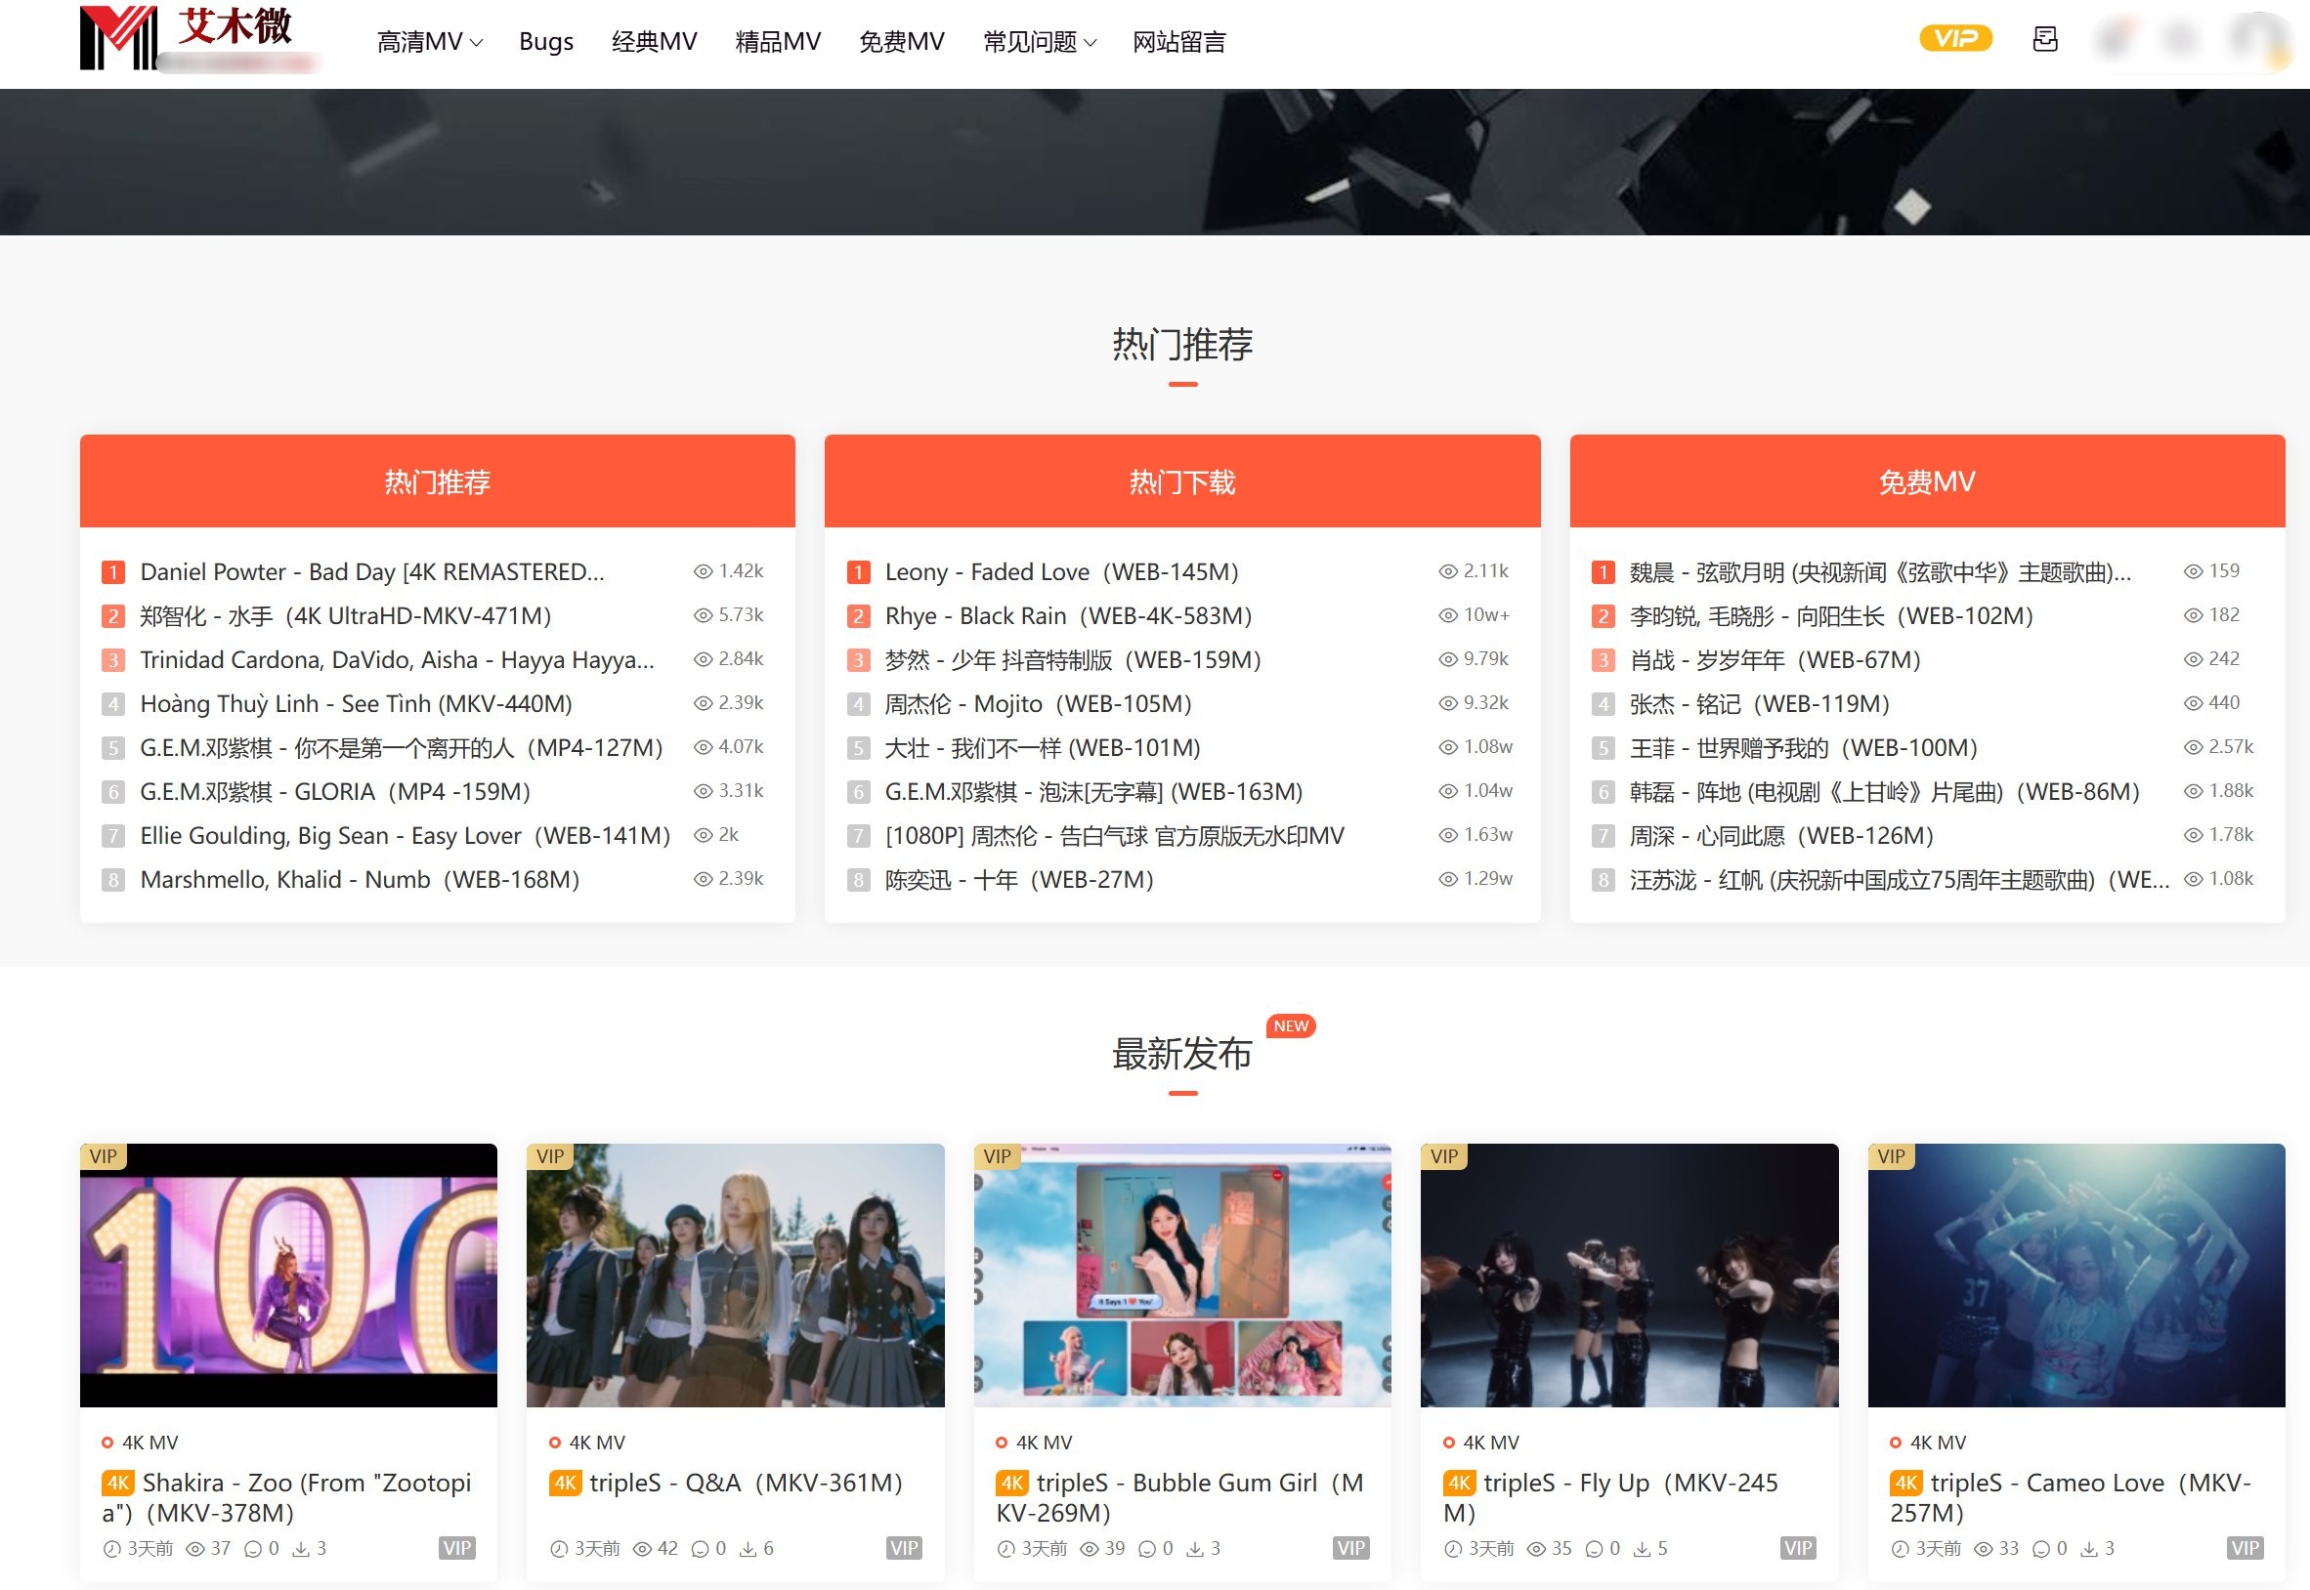
Task: Click view-count eye icon for Bubble Gum Girl
Action: [x=1090, y=1549]
